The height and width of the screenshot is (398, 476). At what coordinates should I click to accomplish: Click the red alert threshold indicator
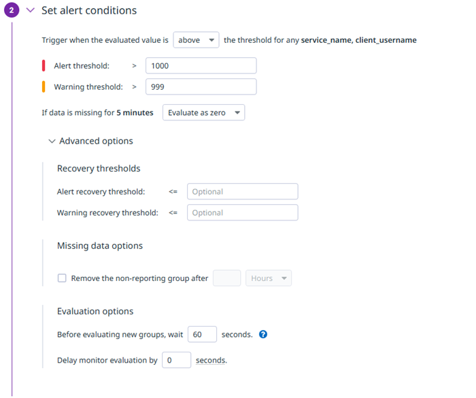coord(44,65)
